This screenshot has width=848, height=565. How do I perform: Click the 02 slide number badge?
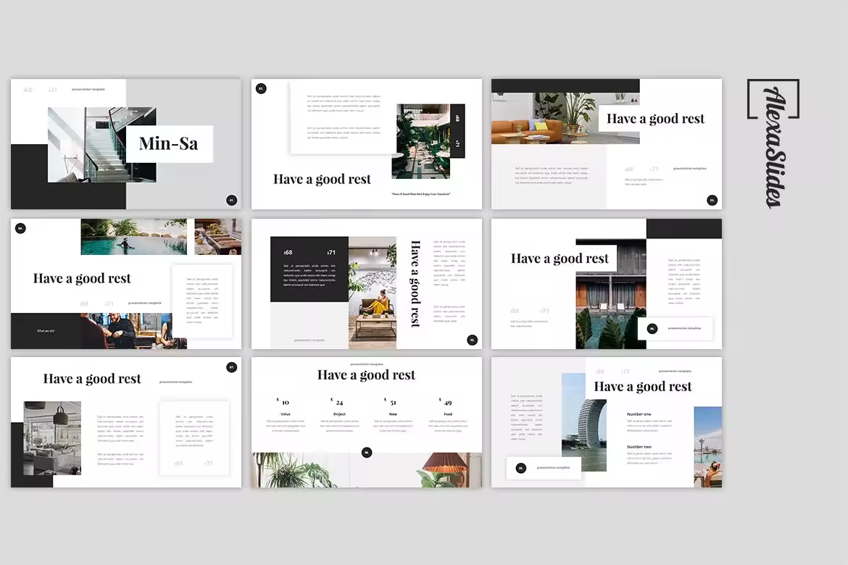pyautogui.click(x=261, y=88)
